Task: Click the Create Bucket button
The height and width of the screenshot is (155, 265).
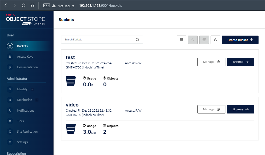Action: (240, 40)
